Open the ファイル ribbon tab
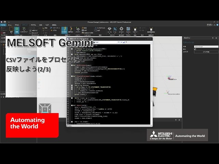This screenshot has height=164, width=219. point(3,25)
